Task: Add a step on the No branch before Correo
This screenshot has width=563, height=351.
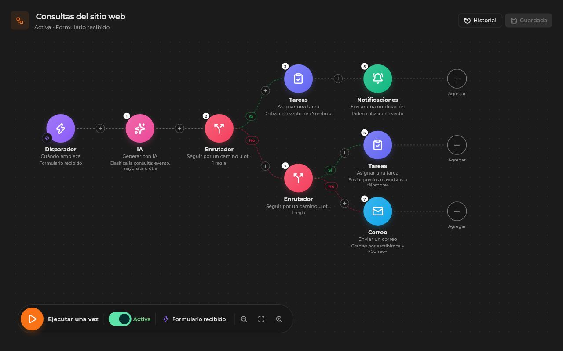Action: tap(344, 204)
